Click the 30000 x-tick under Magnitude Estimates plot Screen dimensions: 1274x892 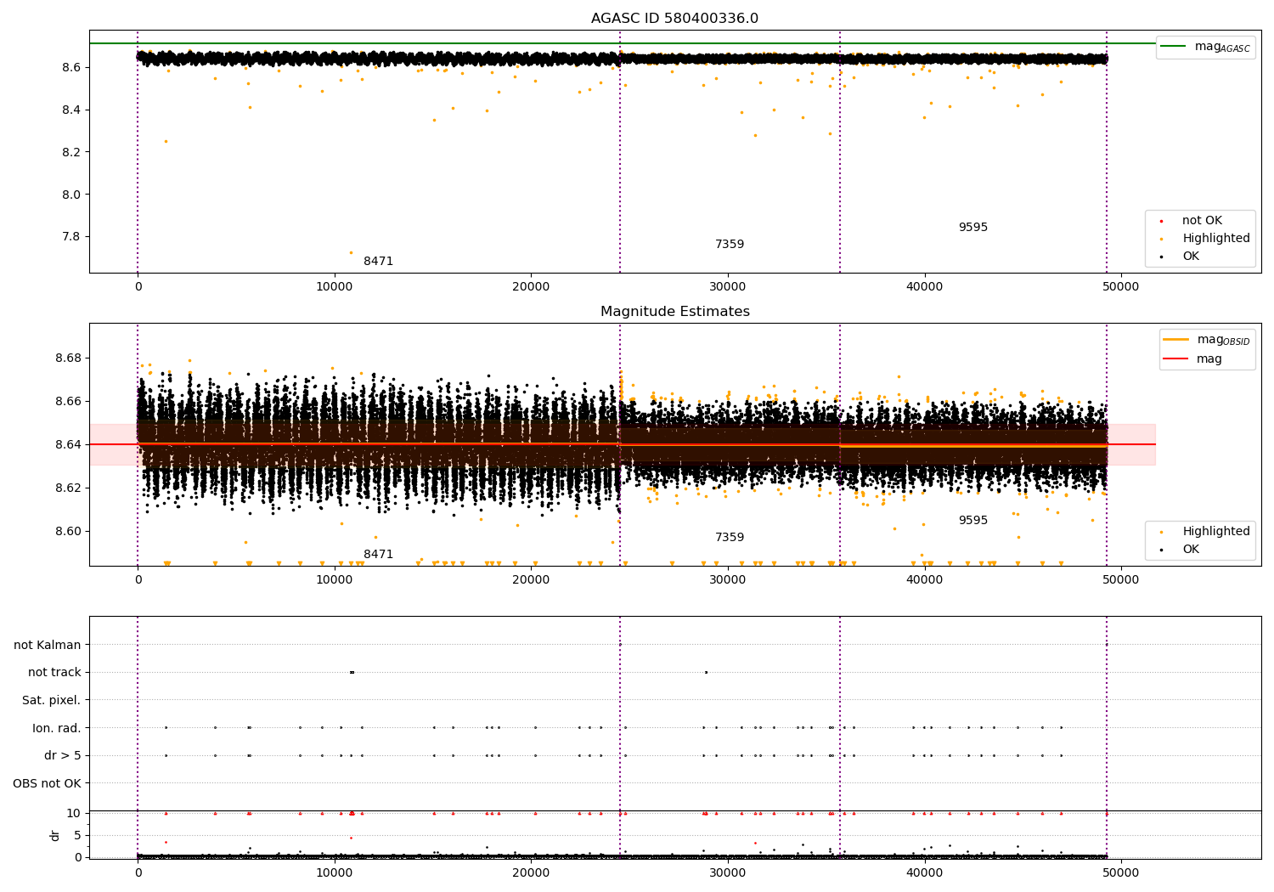(727, 580)
